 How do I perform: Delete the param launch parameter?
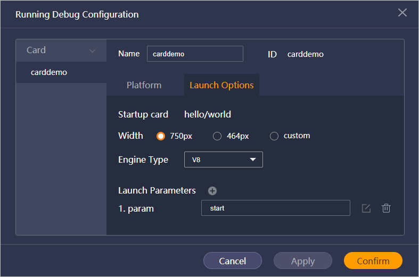click(x=386, y=208)
